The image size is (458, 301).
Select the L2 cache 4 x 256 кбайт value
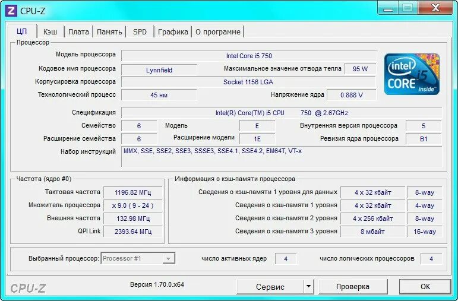(x=372, y=218)
